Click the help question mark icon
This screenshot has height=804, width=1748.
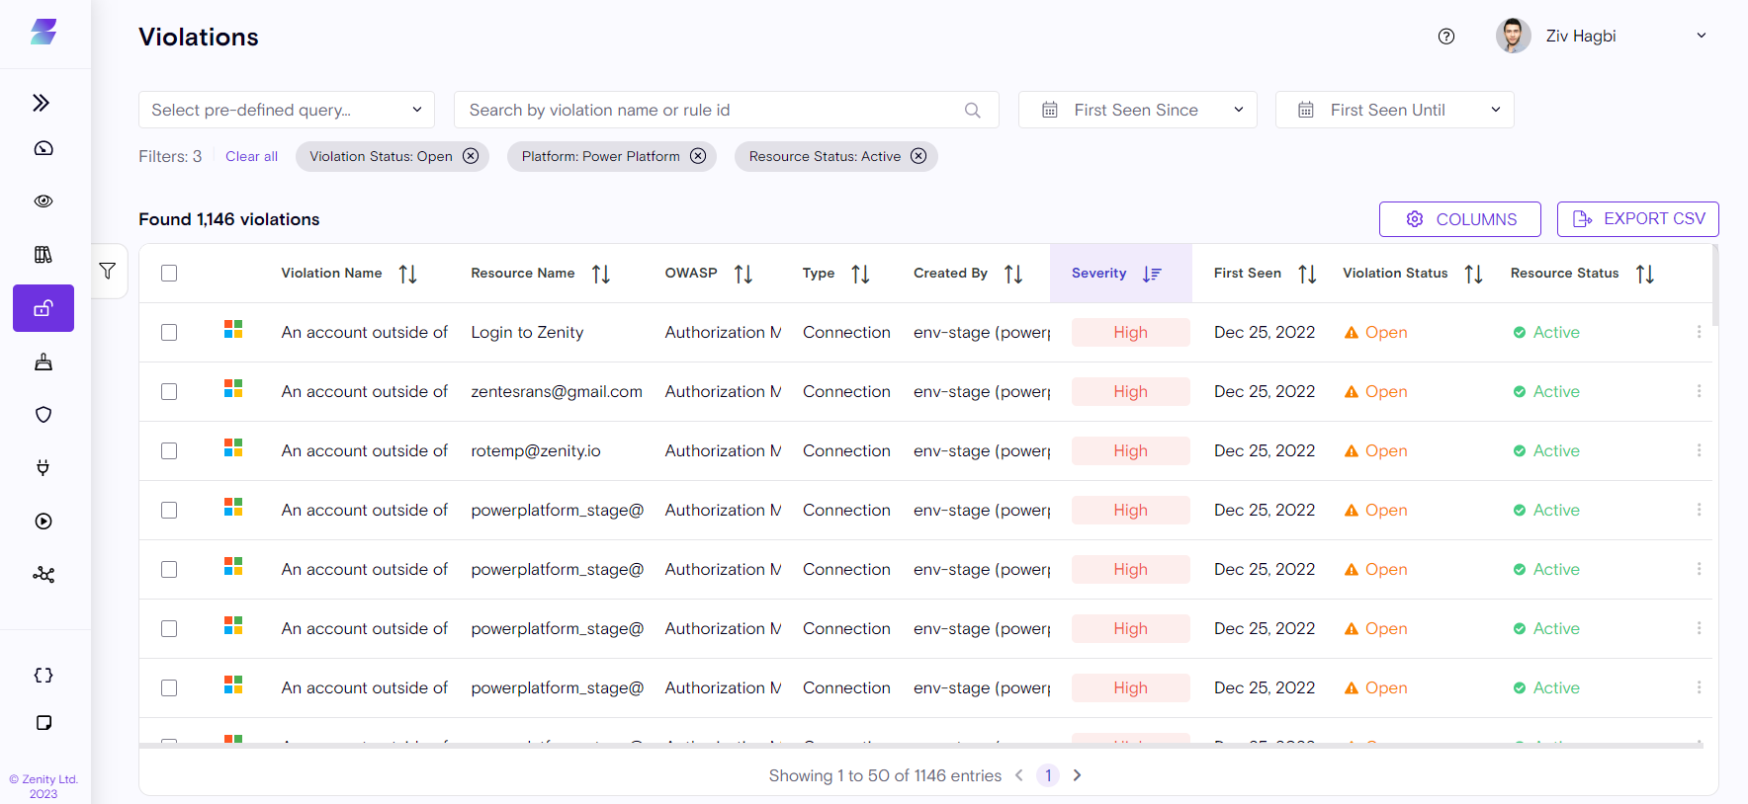pyautogui.click(x=1446, y=37)
